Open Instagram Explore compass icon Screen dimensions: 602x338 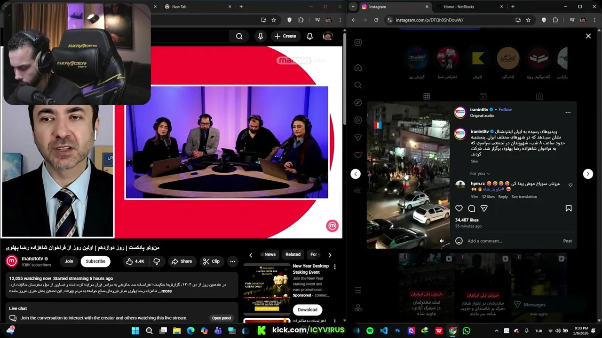[x=358, y=103]
